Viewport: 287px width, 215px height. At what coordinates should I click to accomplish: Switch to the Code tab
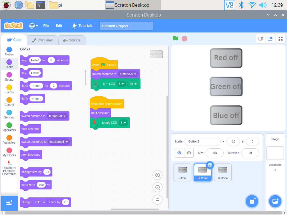click(14, 40)
